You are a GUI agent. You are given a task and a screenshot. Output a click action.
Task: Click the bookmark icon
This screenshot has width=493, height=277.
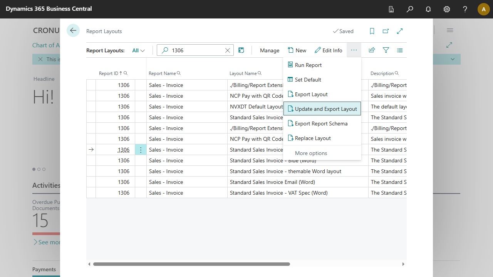click(x=372, y=31)
